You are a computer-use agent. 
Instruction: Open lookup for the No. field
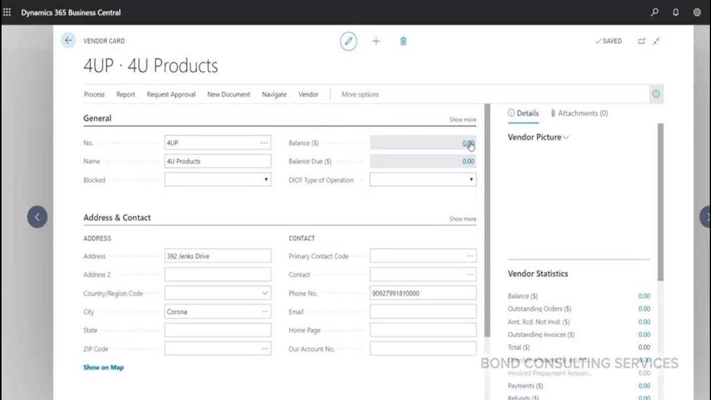pos(264,143)
